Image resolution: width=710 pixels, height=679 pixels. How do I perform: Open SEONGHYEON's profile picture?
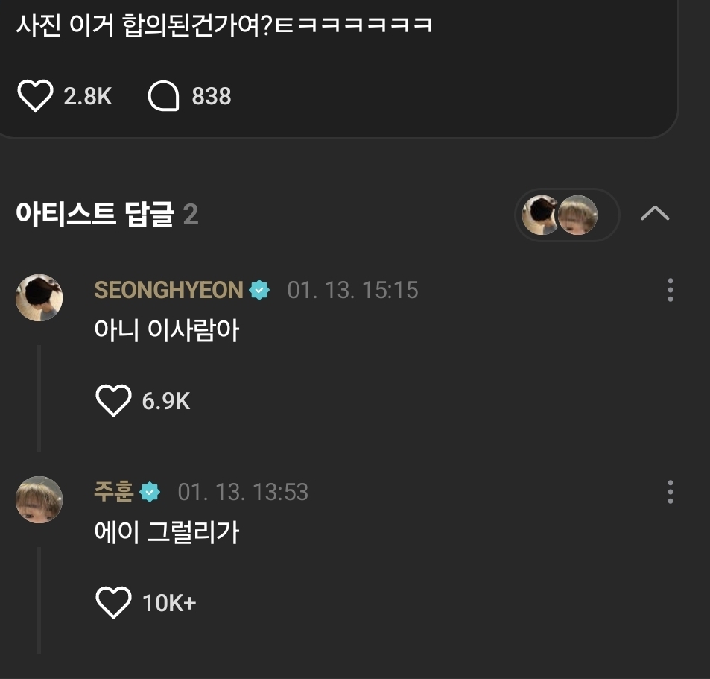(x=39, y=297)
